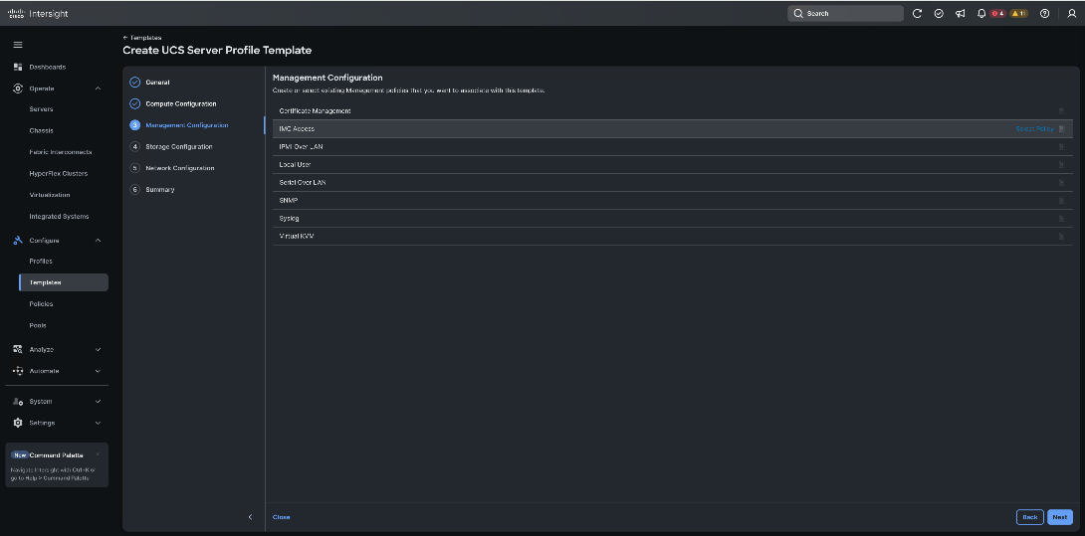Select the IPMI Over LAN row text
Viewport: 1085px width, 536px height.
pyautogui.click(x=301, y=146)
